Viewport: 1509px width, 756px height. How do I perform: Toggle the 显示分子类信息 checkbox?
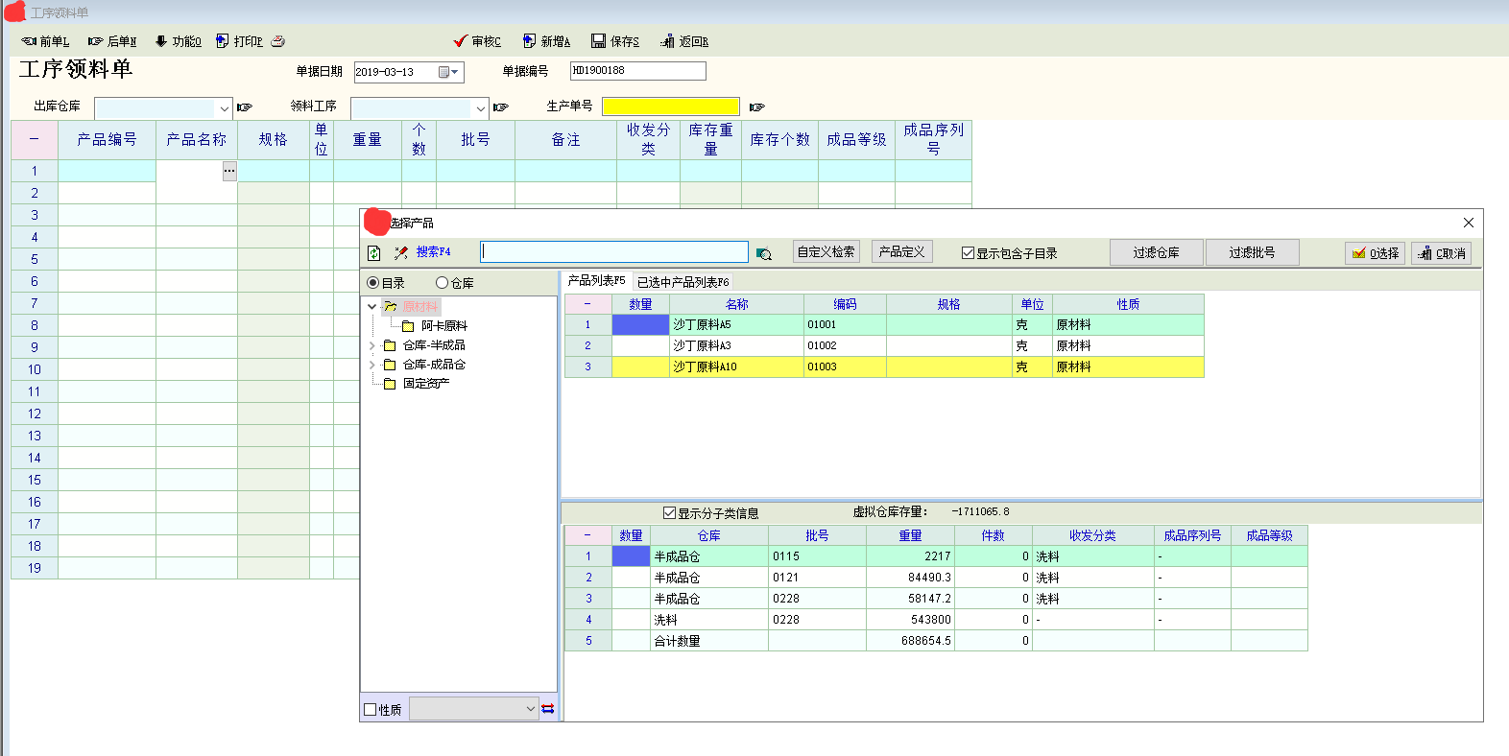(669, 513)
